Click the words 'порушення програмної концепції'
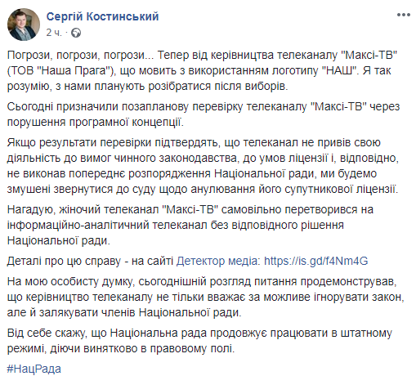 pos(96,122)
